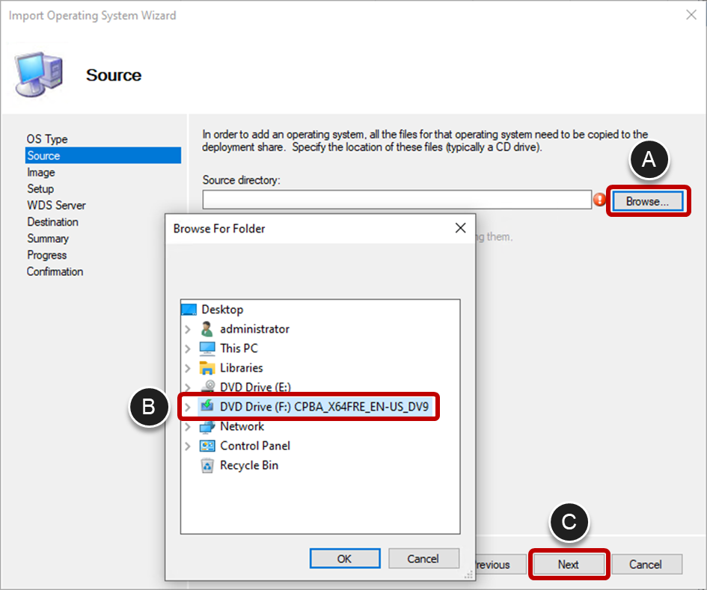Click the Destination step in the left pane
The image size is (707, 590).
click(52, 221)
